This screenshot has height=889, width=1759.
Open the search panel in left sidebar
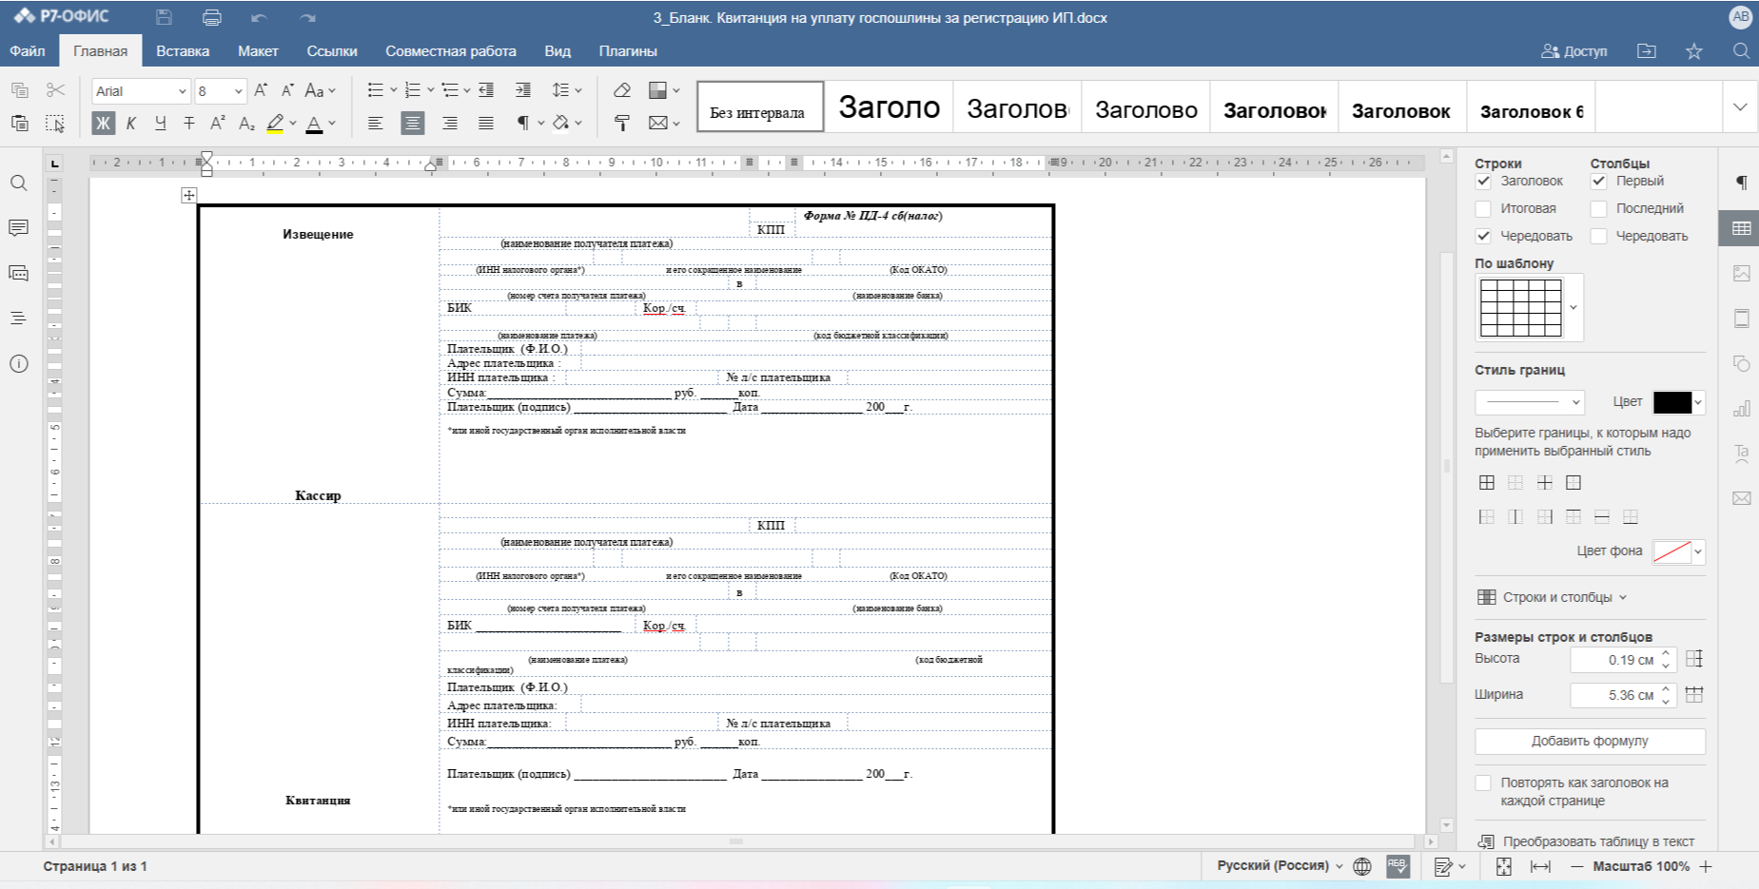(18, 183)
